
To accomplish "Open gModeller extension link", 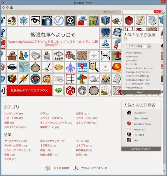I will [132, 60].
